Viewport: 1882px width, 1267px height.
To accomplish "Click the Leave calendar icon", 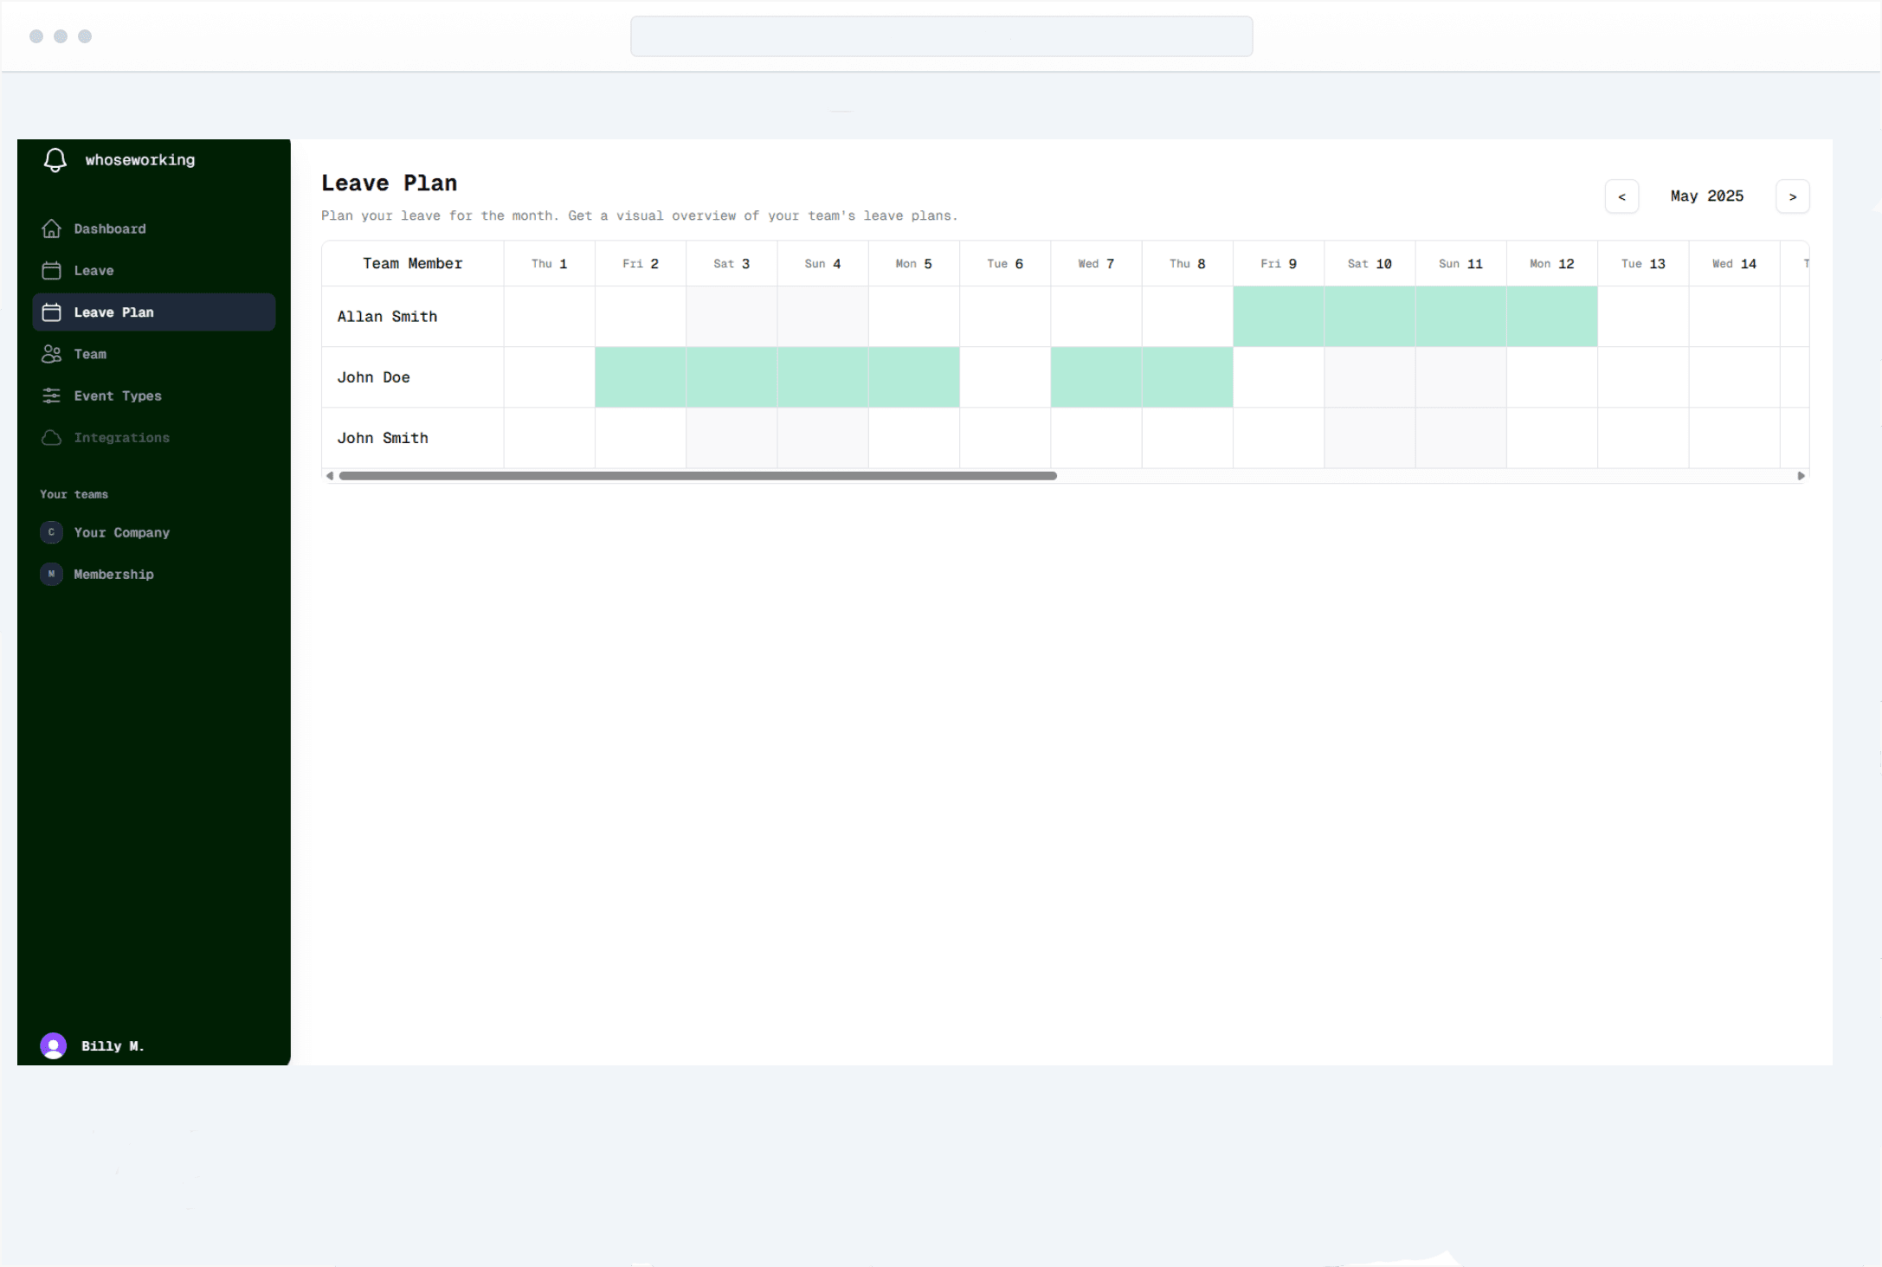I will click(x=52, y=271).
